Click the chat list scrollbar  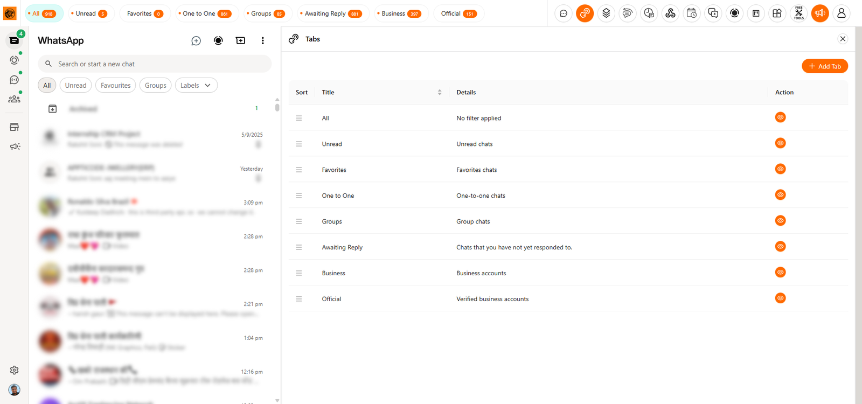coord(277,107)
